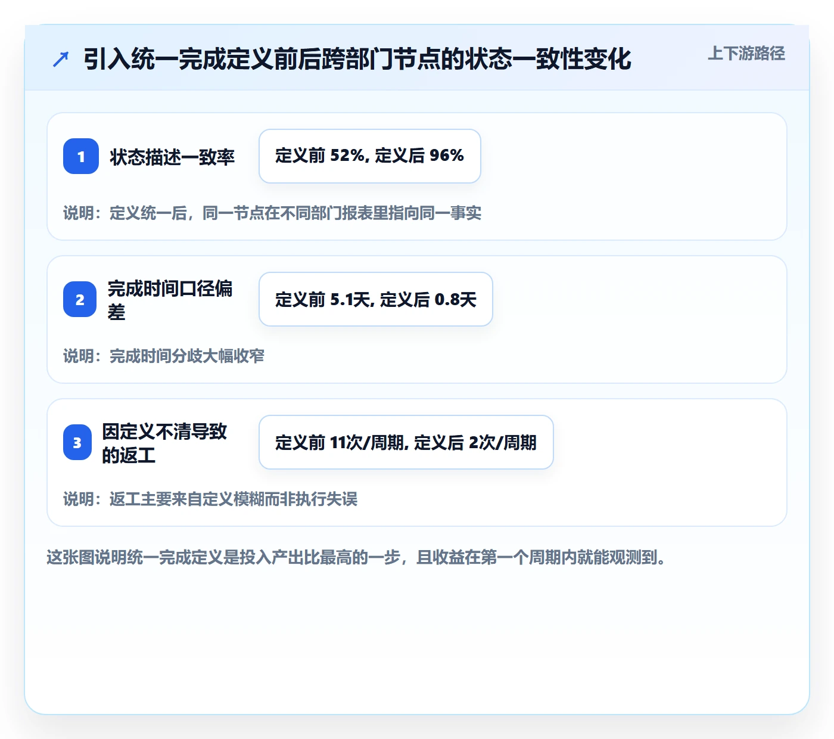Click the 完成时间口径偏差 heading
This screenshot has width=834, height=739.
[170, 300]
